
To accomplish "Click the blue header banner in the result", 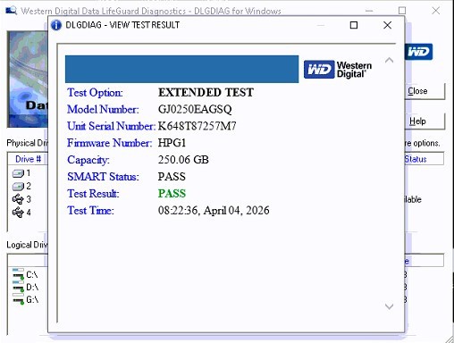I will click(x=181, y=69).
